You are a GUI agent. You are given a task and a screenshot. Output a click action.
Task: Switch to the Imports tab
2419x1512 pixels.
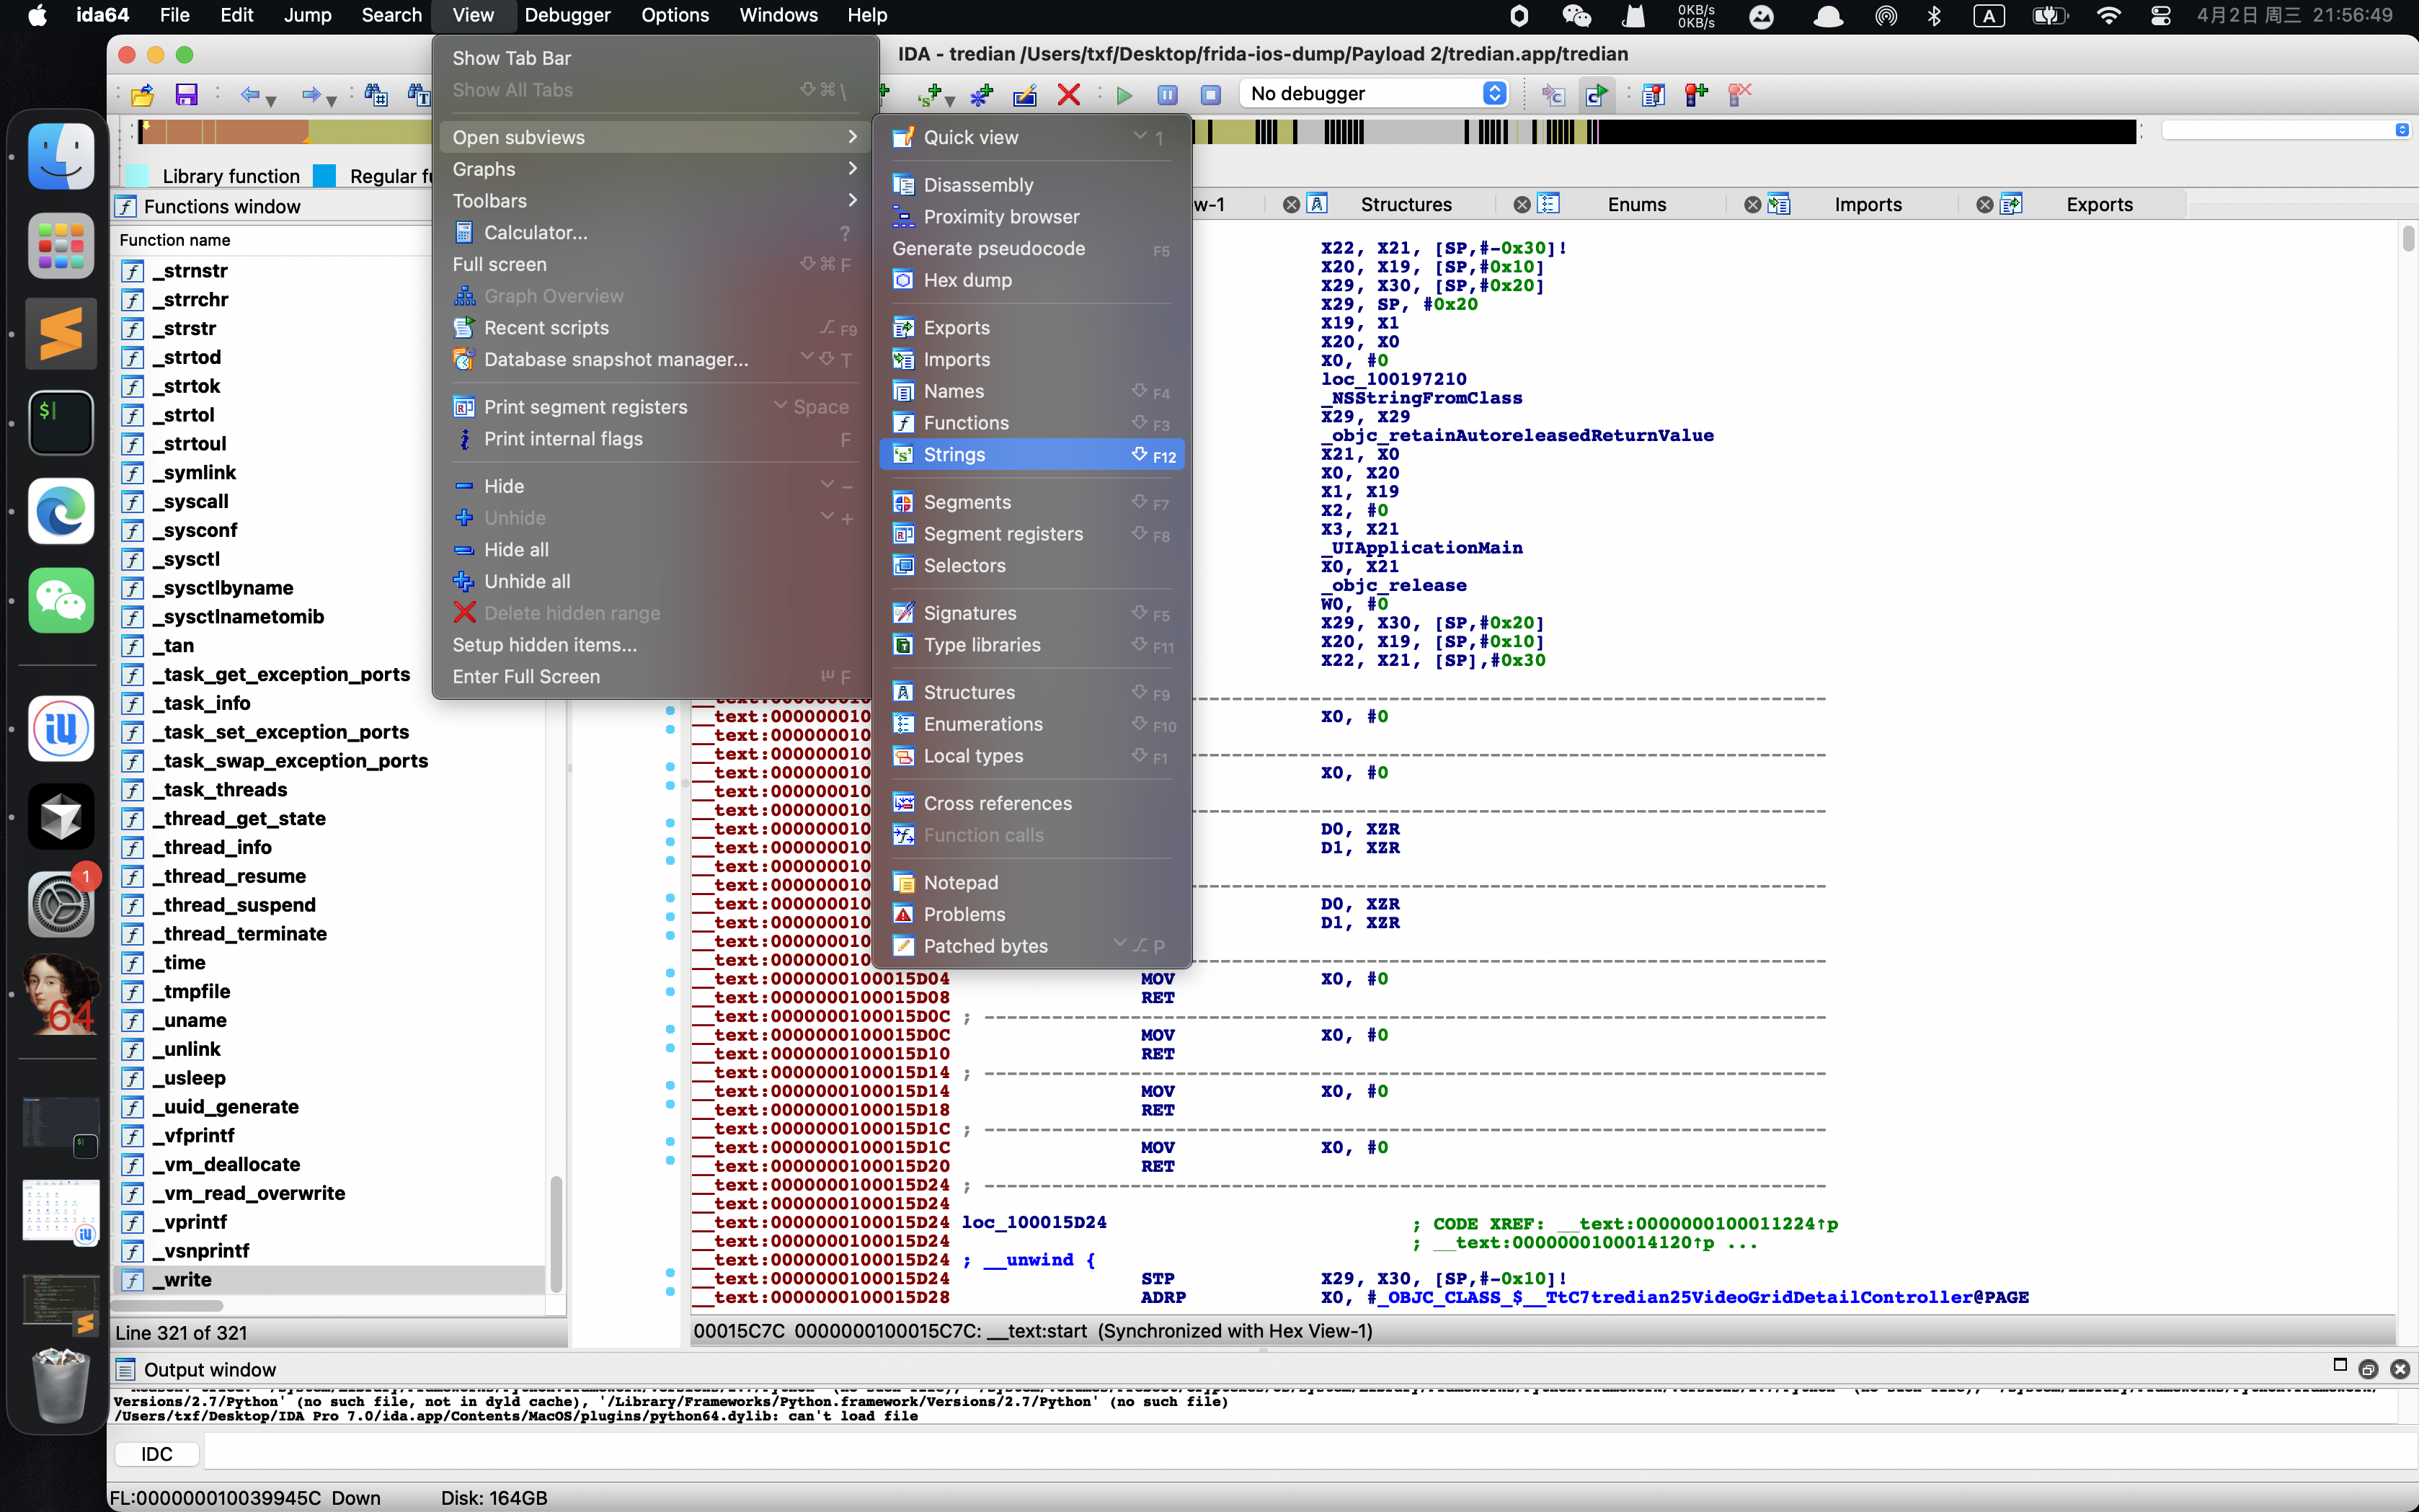point(1867,205)
